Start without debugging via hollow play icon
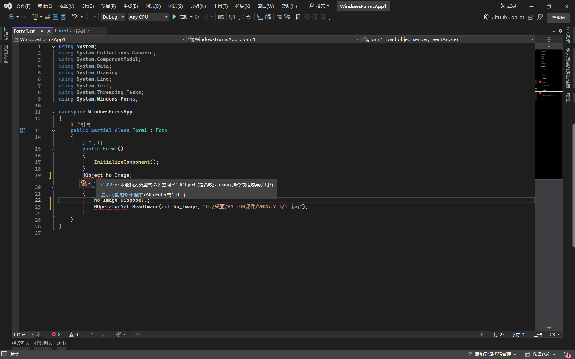Viewport: 575px width, 359px height. (197, 17)
